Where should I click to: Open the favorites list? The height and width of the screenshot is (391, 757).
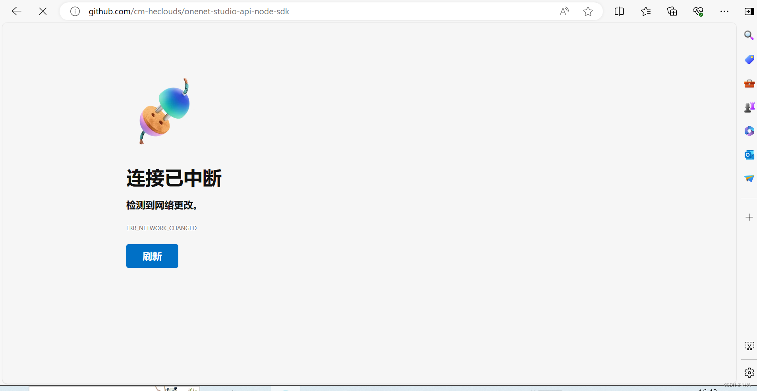click(x=645, y=11)
